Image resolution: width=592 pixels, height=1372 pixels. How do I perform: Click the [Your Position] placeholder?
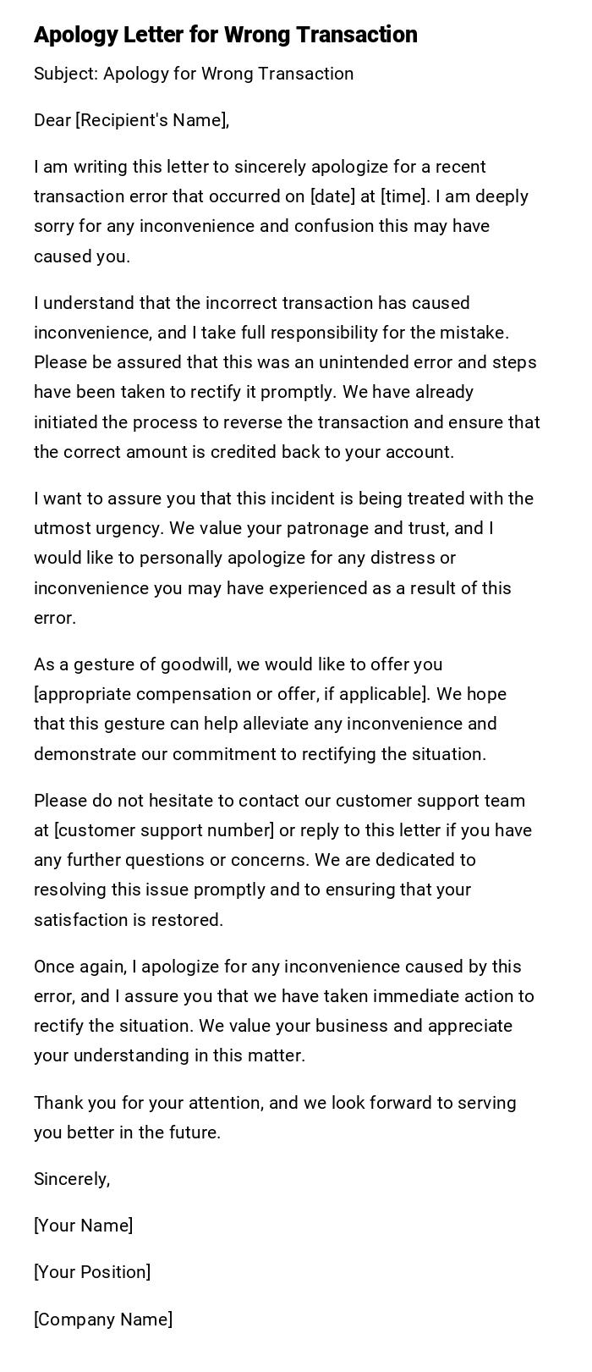tap(92, 1272)
